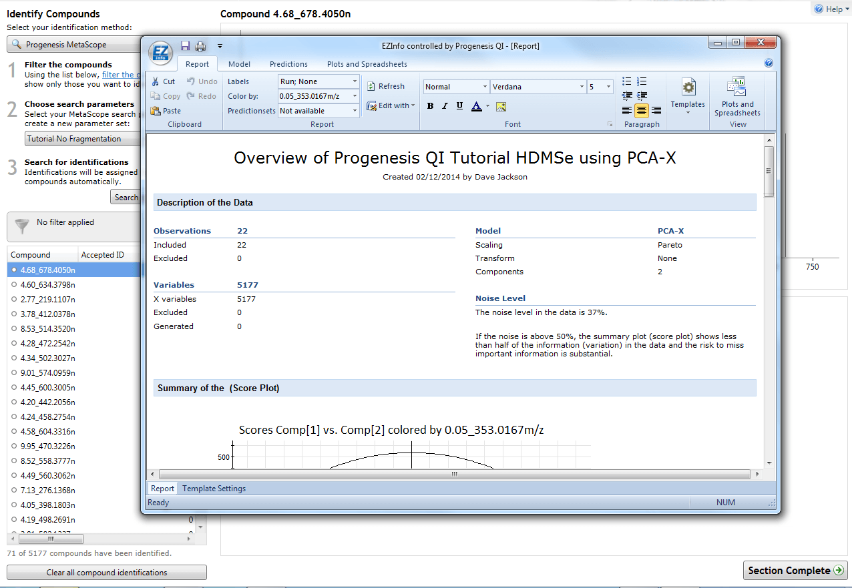Select the Report ribbon tab
This screenshot has width=852, height=588.
tap(197, 64)
